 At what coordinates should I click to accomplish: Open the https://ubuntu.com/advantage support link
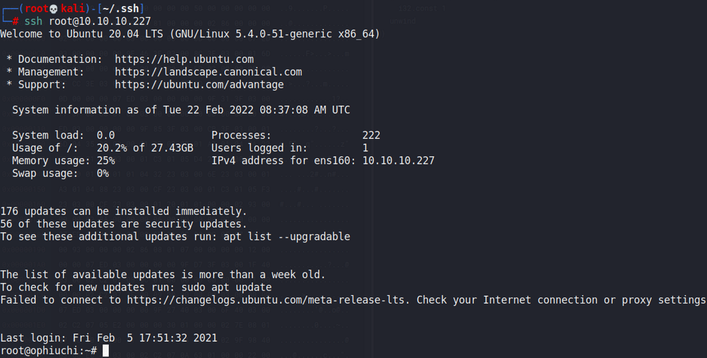[x=199, y=84]
